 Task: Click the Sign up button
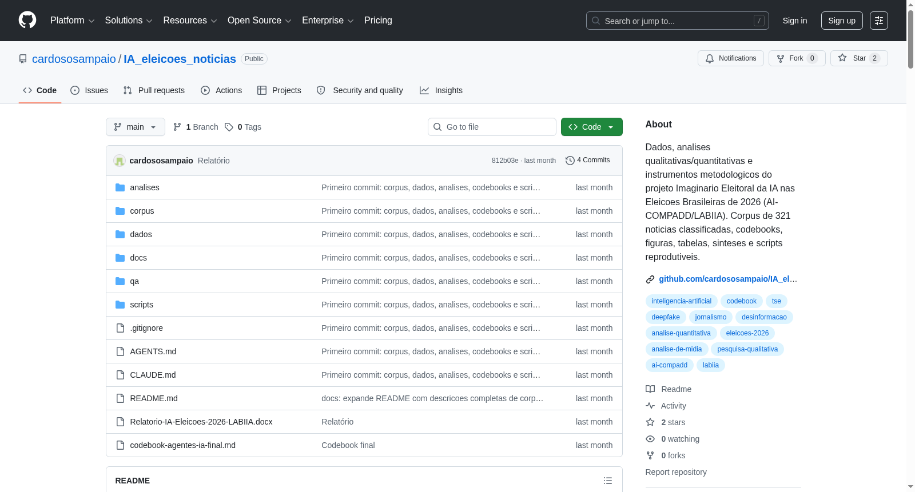[842, 21]
